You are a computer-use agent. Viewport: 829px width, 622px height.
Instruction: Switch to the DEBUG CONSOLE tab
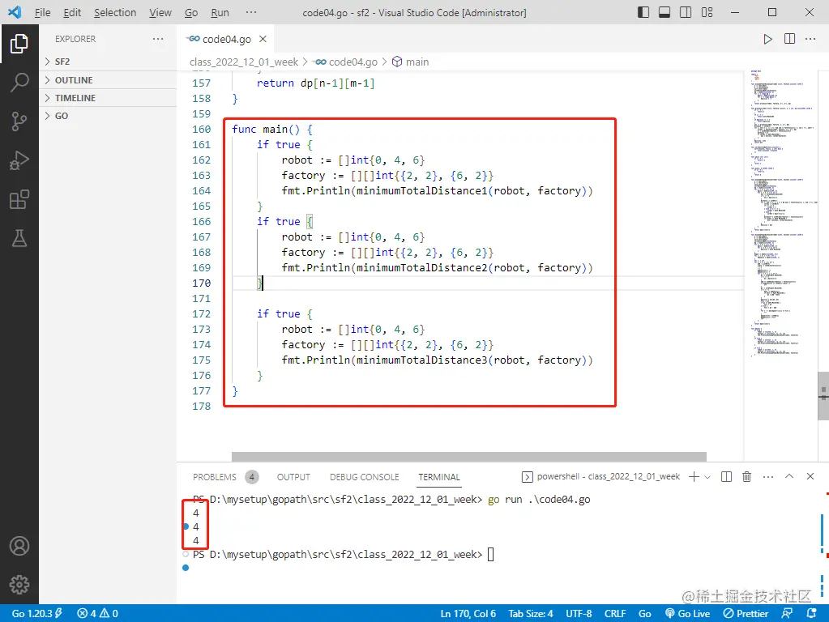(x=365, y=477)
